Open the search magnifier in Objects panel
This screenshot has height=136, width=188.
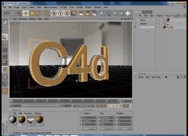(x=174, y=16)
